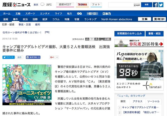Click the 主張 button

pos(144,19)
